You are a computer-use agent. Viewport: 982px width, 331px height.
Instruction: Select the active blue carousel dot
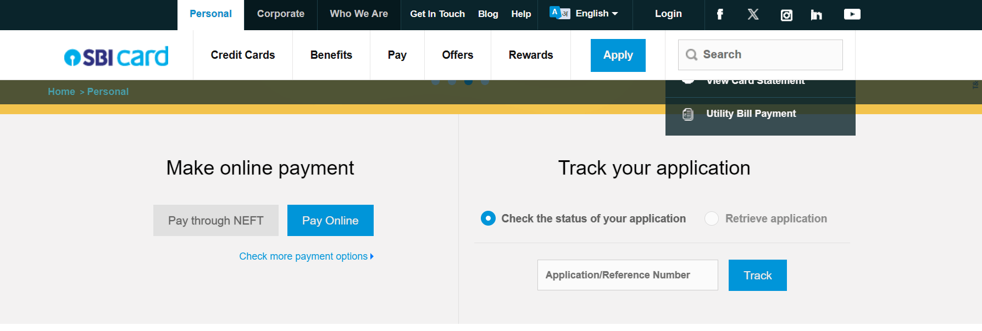tap(468, 82)
